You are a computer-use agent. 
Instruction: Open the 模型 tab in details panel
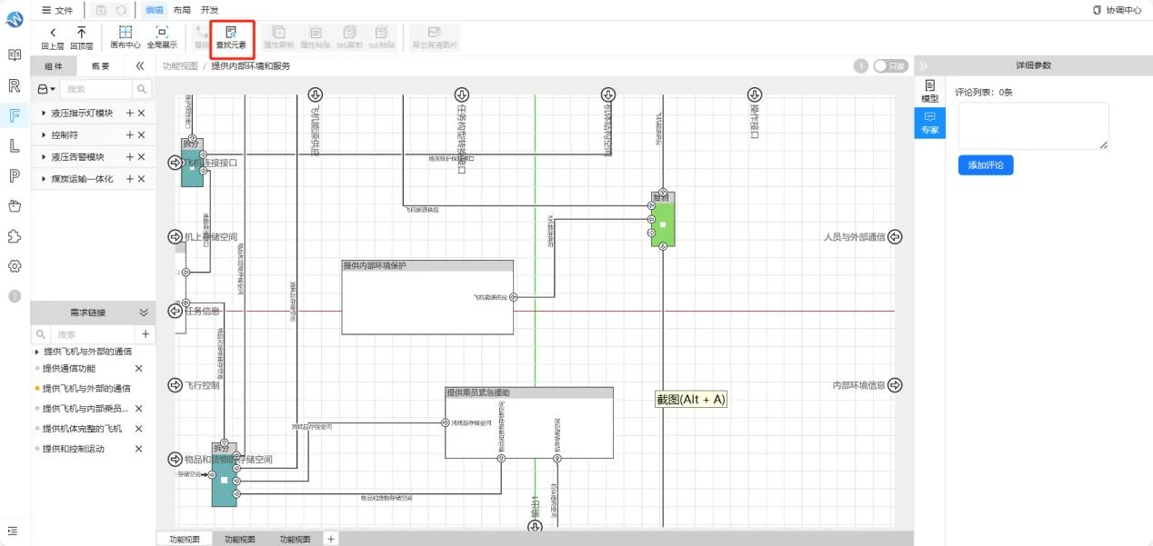point(929,91)
